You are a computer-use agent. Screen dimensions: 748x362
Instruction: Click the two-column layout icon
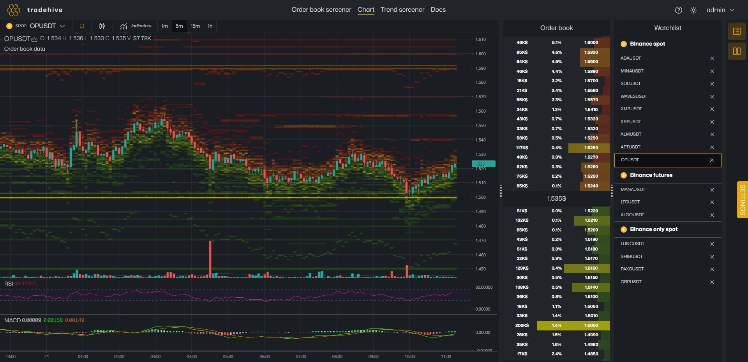tap(737, 51)
